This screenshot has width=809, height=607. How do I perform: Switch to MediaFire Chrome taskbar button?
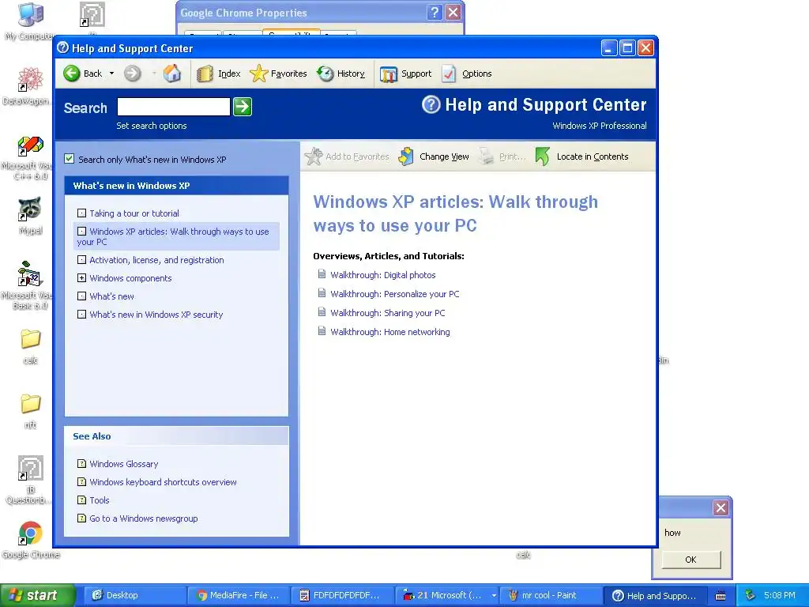[238, 595]
